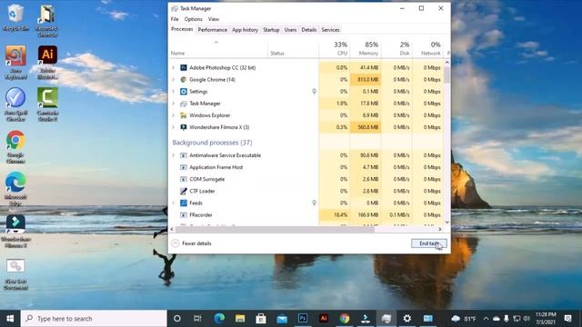Viewport: 582px width, 327px height.
Task: Open Camtasia Studio desktop shortcut
Action: tap(47, 105)
